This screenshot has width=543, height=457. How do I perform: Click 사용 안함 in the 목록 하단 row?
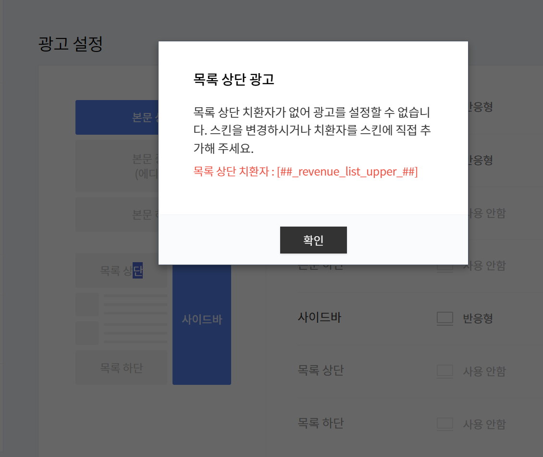(484, 424)
